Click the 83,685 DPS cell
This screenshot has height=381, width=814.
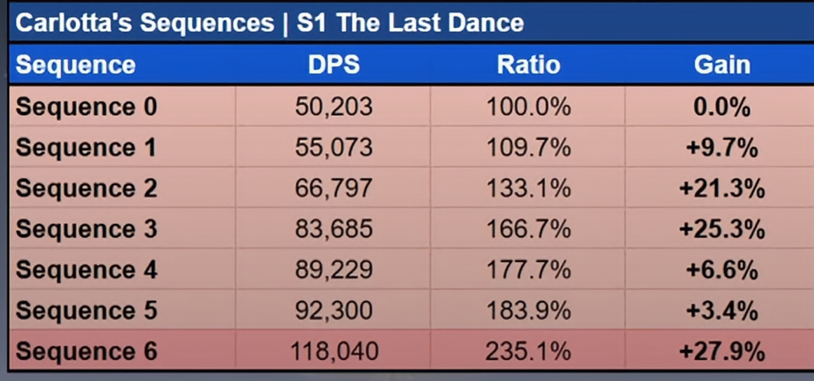[334, 229]
